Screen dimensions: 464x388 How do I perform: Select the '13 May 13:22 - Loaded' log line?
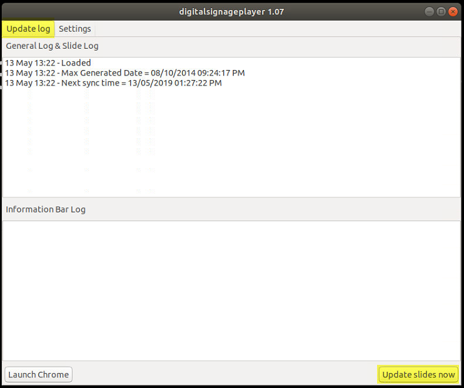click(48, 62)
